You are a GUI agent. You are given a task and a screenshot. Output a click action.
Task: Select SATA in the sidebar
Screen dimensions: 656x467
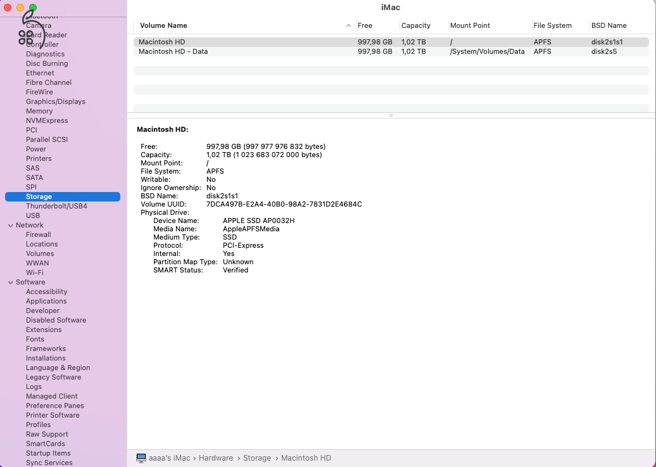point(34,177)
